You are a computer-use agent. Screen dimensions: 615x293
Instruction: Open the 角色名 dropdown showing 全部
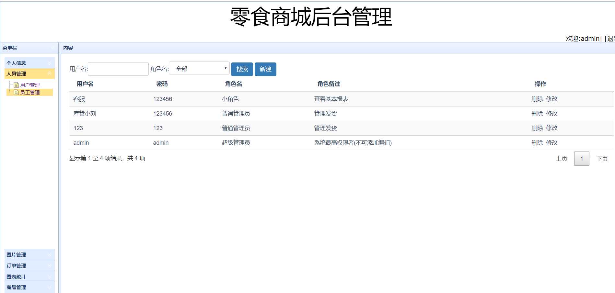pyautogui.click(x=199, y=68)
